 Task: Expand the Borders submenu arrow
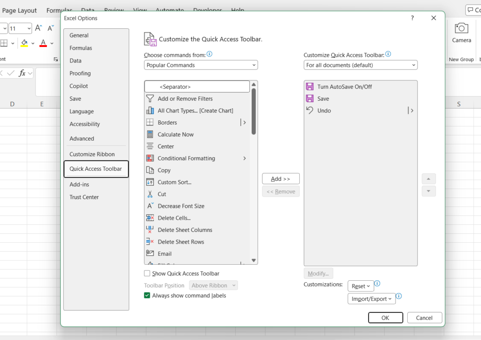244,122
